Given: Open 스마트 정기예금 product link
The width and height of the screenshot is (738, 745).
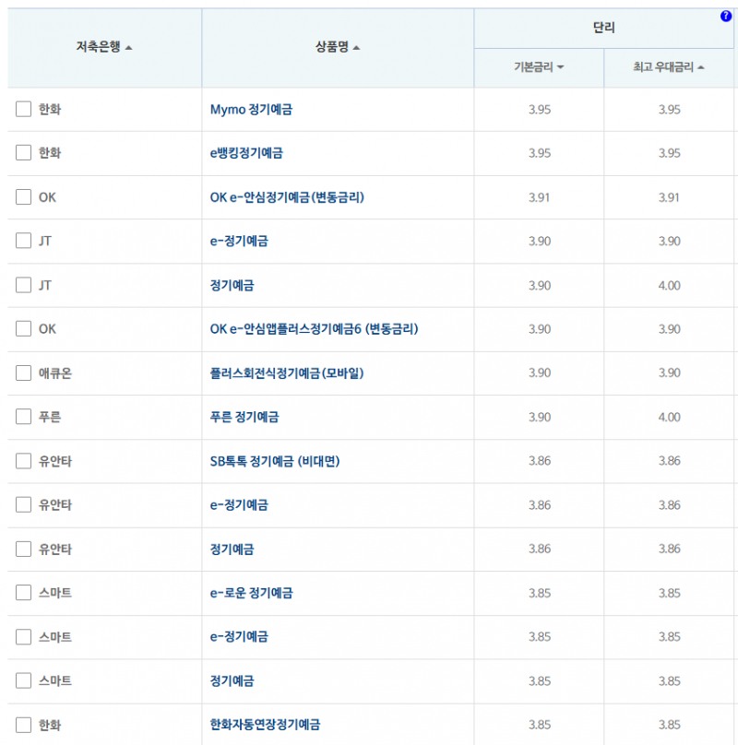Looking at the screenshot, I should pyautogui.click(x=232, y=680).
